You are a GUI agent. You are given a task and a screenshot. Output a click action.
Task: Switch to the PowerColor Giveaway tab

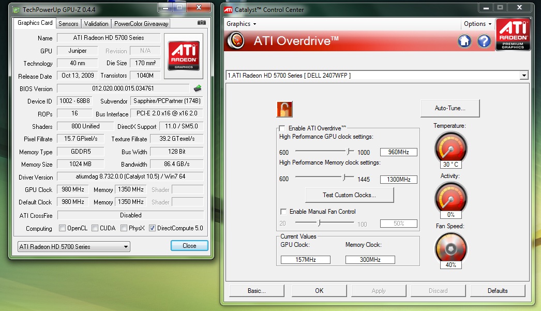coord(141,23)
